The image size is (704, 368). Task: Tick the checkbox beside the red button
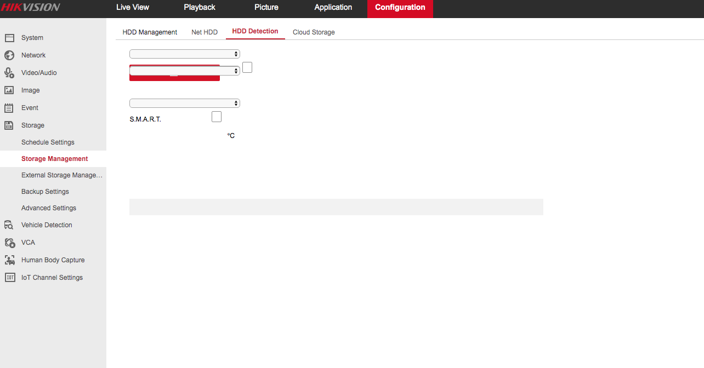[x=247, y=67]
